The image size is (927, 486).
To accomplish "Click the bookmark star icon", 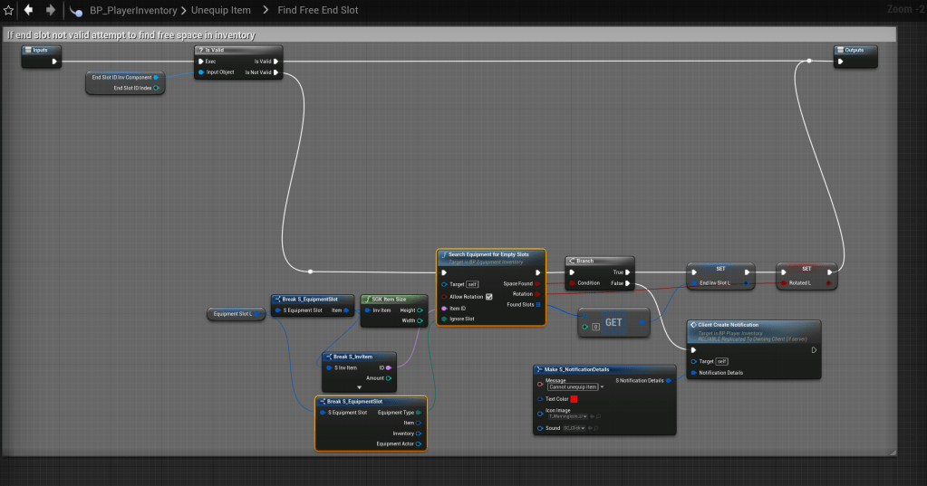I will pos(9,10).
